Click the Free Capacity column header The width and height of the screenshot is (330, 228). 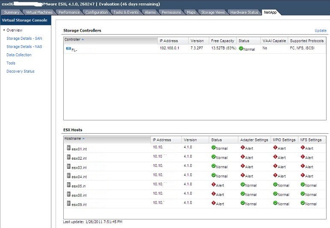point(223,41)
